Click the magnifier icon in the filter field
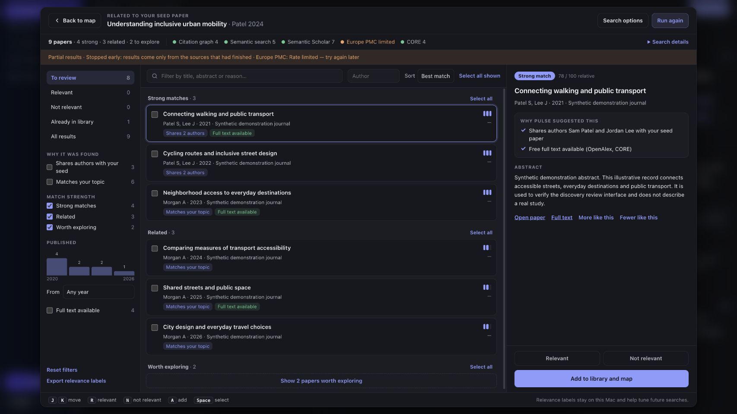 [x=155, y=76]
